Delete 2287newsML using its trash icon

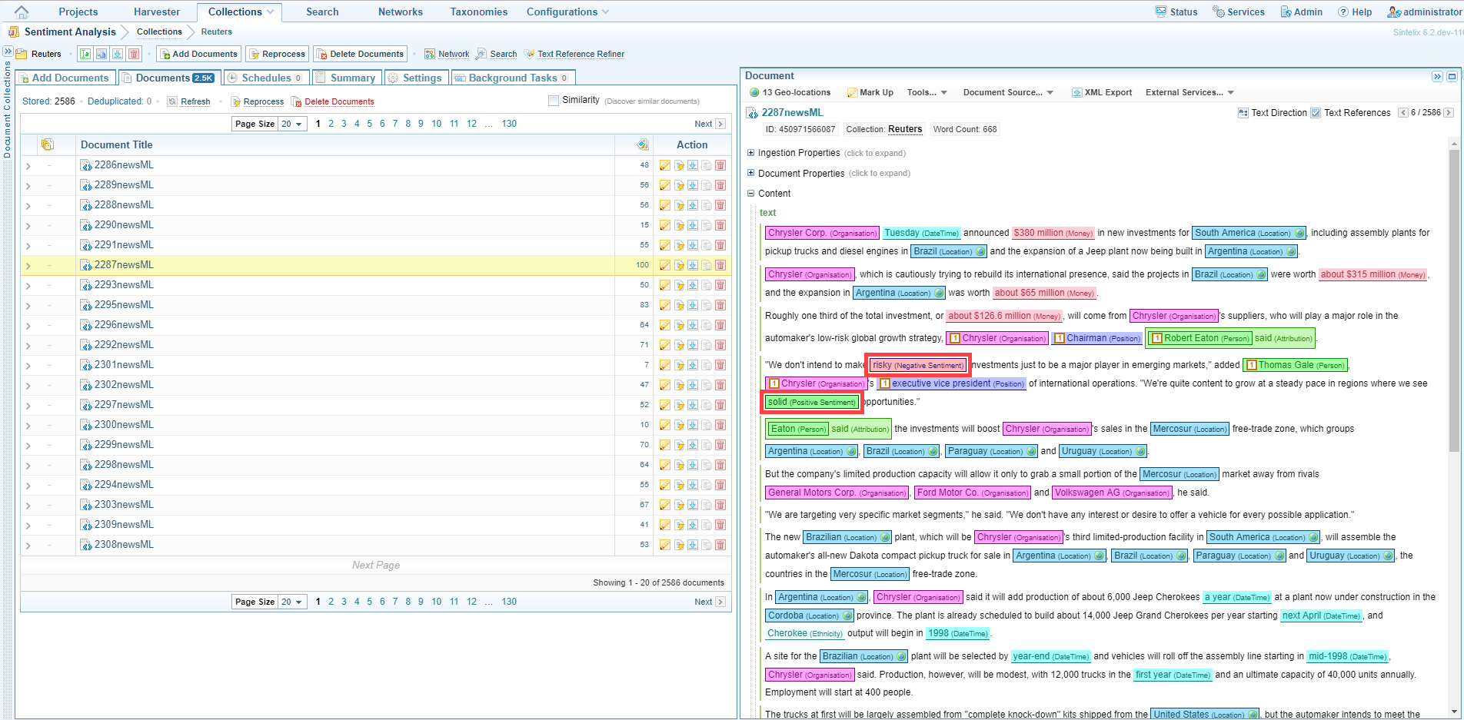tap(720, 265)
